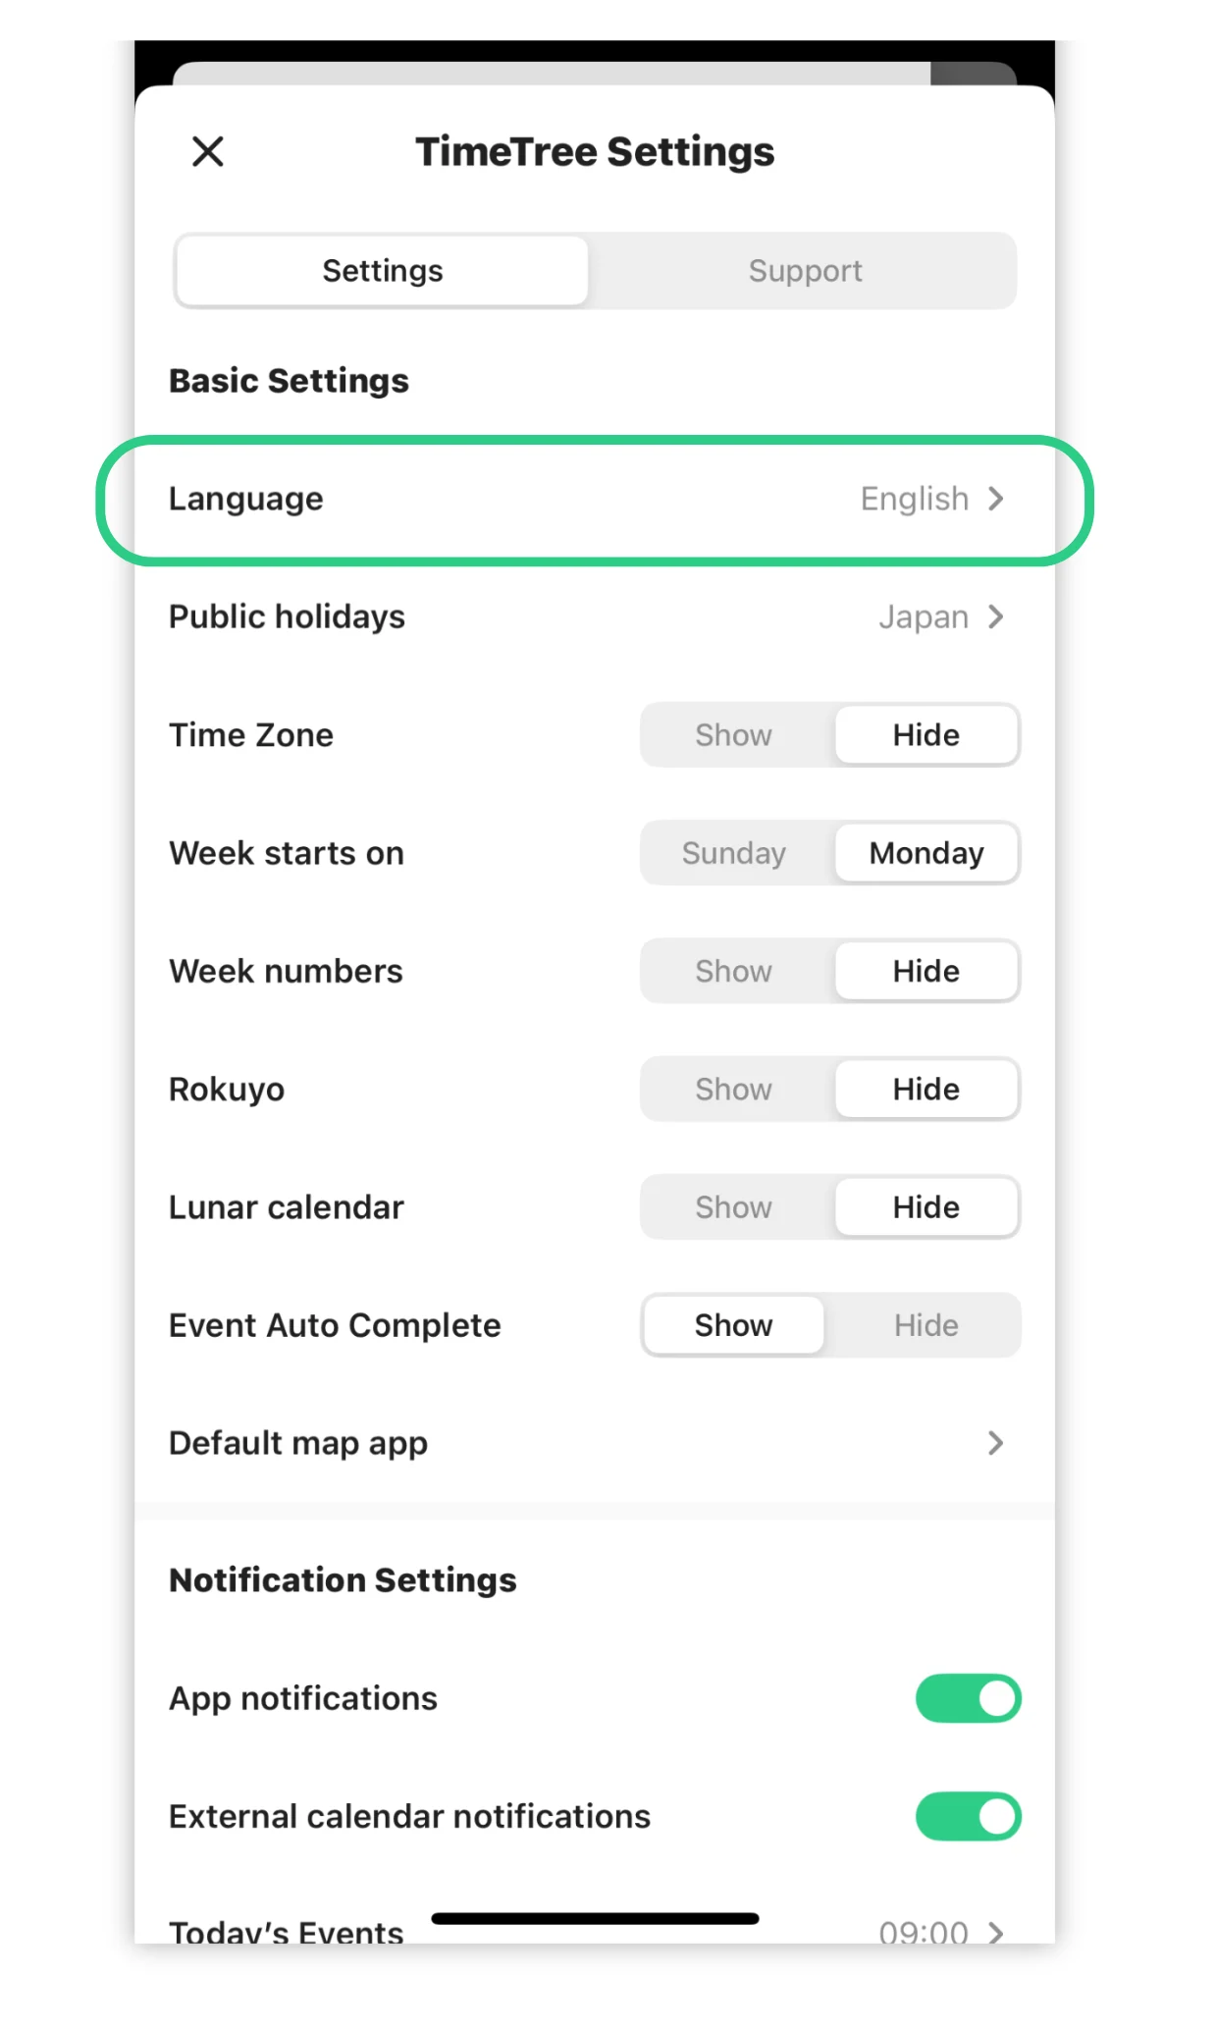Select Show for Lunar calendar
The width and height of the screenshot is (1216, 2029).
tap(734, 1207)
